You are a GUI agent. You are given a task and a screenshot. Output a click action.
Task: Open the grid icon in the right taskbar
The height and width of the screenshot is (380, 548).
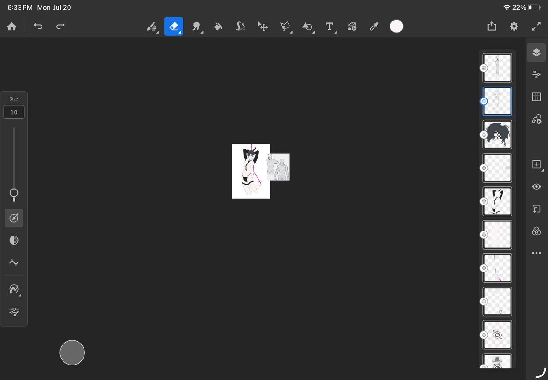pyautogui.click(x=537, y=97)
